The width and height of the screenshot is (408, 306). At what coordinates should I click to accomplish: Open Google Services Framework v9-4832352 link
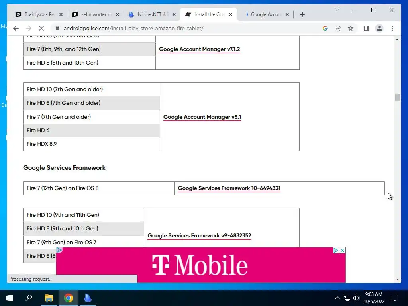pos(199,235)
